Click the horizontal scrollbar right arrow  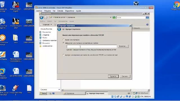[x=149, y=90]
